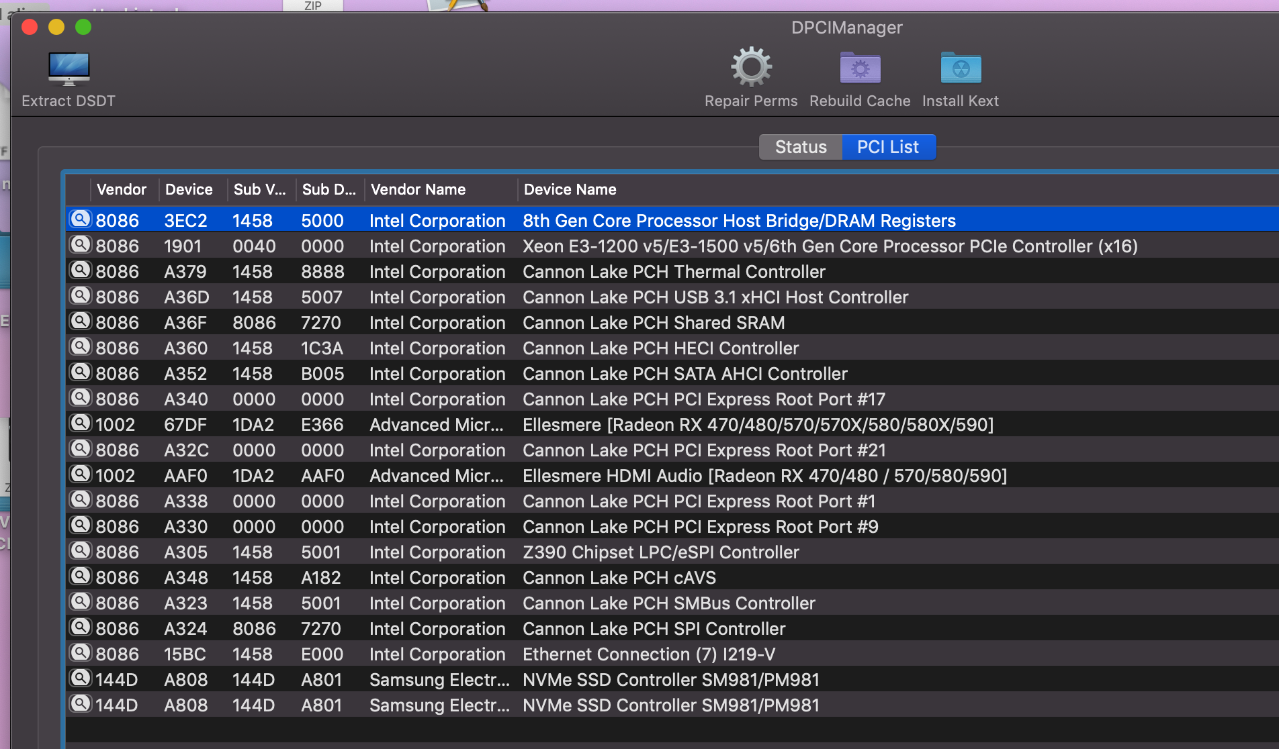Click the lookup icon for device A36F

(81, 321)
